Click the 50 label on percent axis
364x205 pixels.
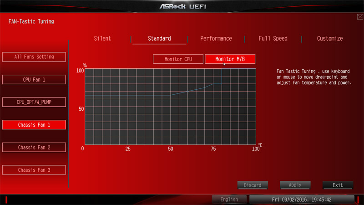pyautogui.click(x=81, y=109)
